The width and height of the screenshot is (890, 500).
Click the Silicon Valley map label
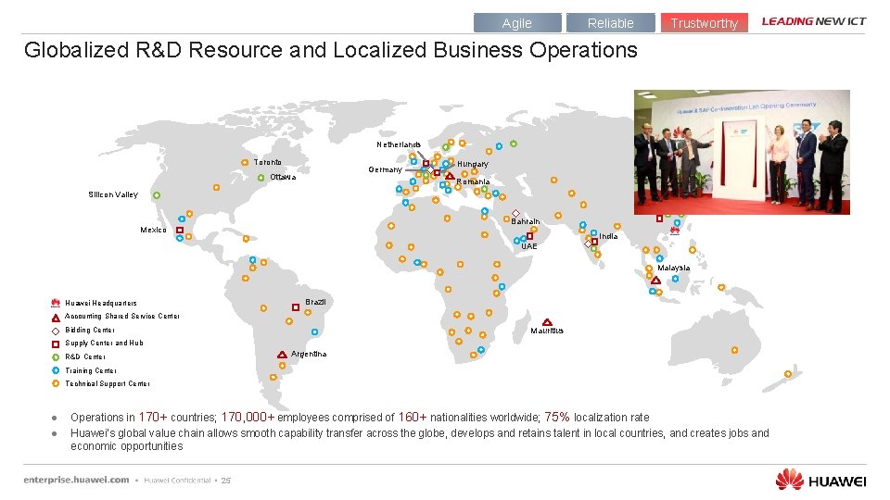(113, 194)
